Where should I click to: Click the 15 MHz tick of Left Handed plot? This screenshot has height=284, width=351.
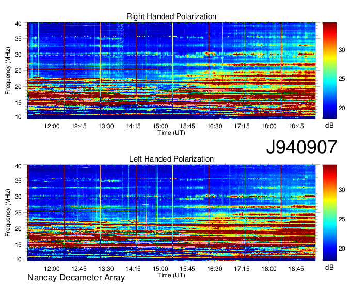(x=18, y=245)
